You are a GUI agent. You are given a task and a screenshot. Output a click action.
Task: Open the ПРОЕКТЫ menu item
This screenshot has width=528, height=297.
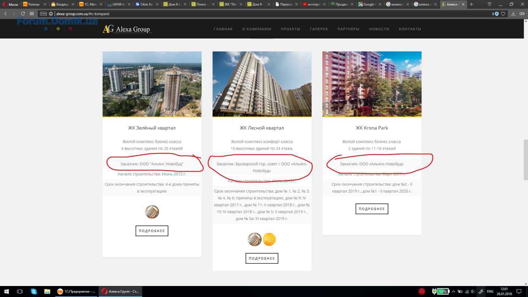(x=291, y=29)
